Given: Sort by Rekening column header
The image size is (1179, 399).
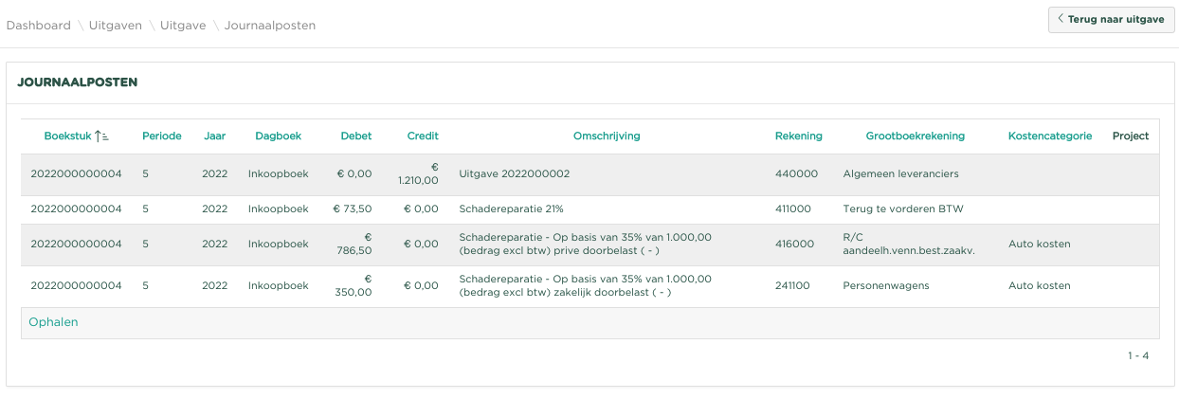Looking at the screenshot, I should tap(798, 136).
